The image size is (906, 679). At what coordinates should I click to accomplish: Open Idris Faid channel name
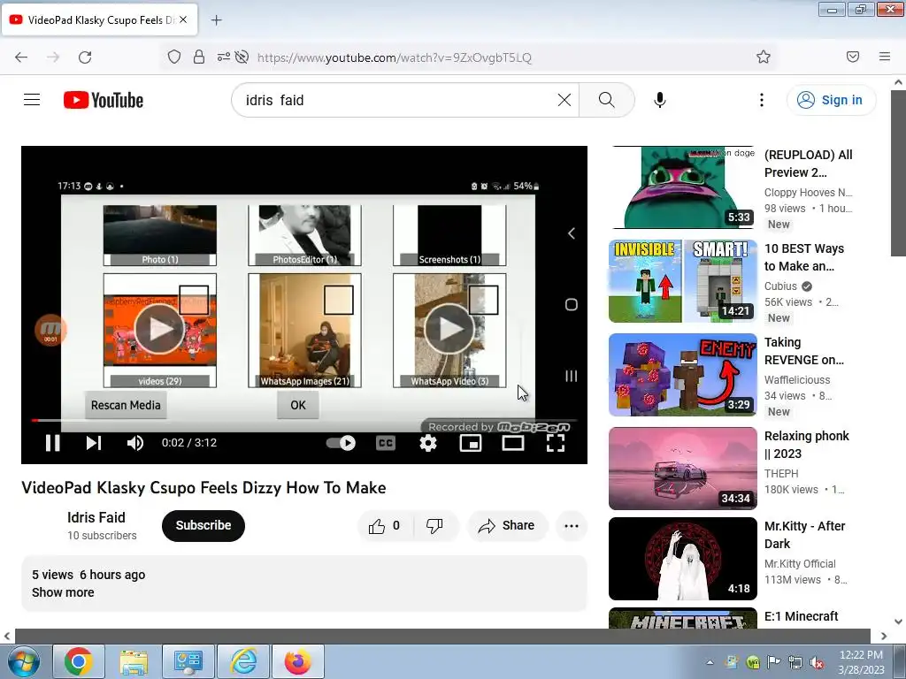(x=96, y=517)
